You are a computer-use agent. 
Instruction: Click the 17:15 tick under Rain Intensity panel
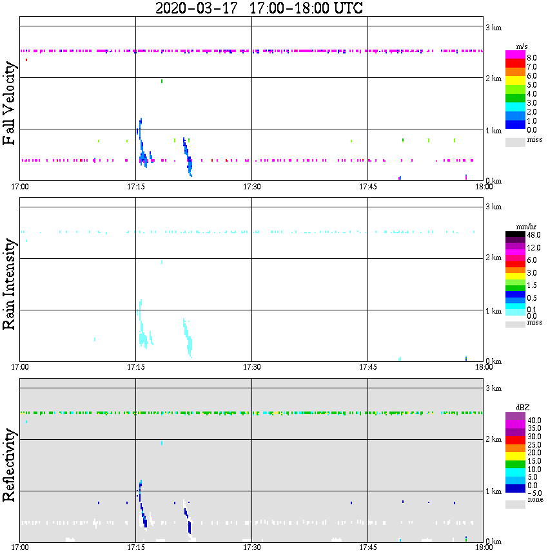(135, 367)
